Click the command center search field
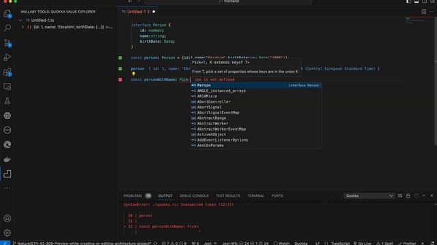The image size is (437, 245). (229, 1)
